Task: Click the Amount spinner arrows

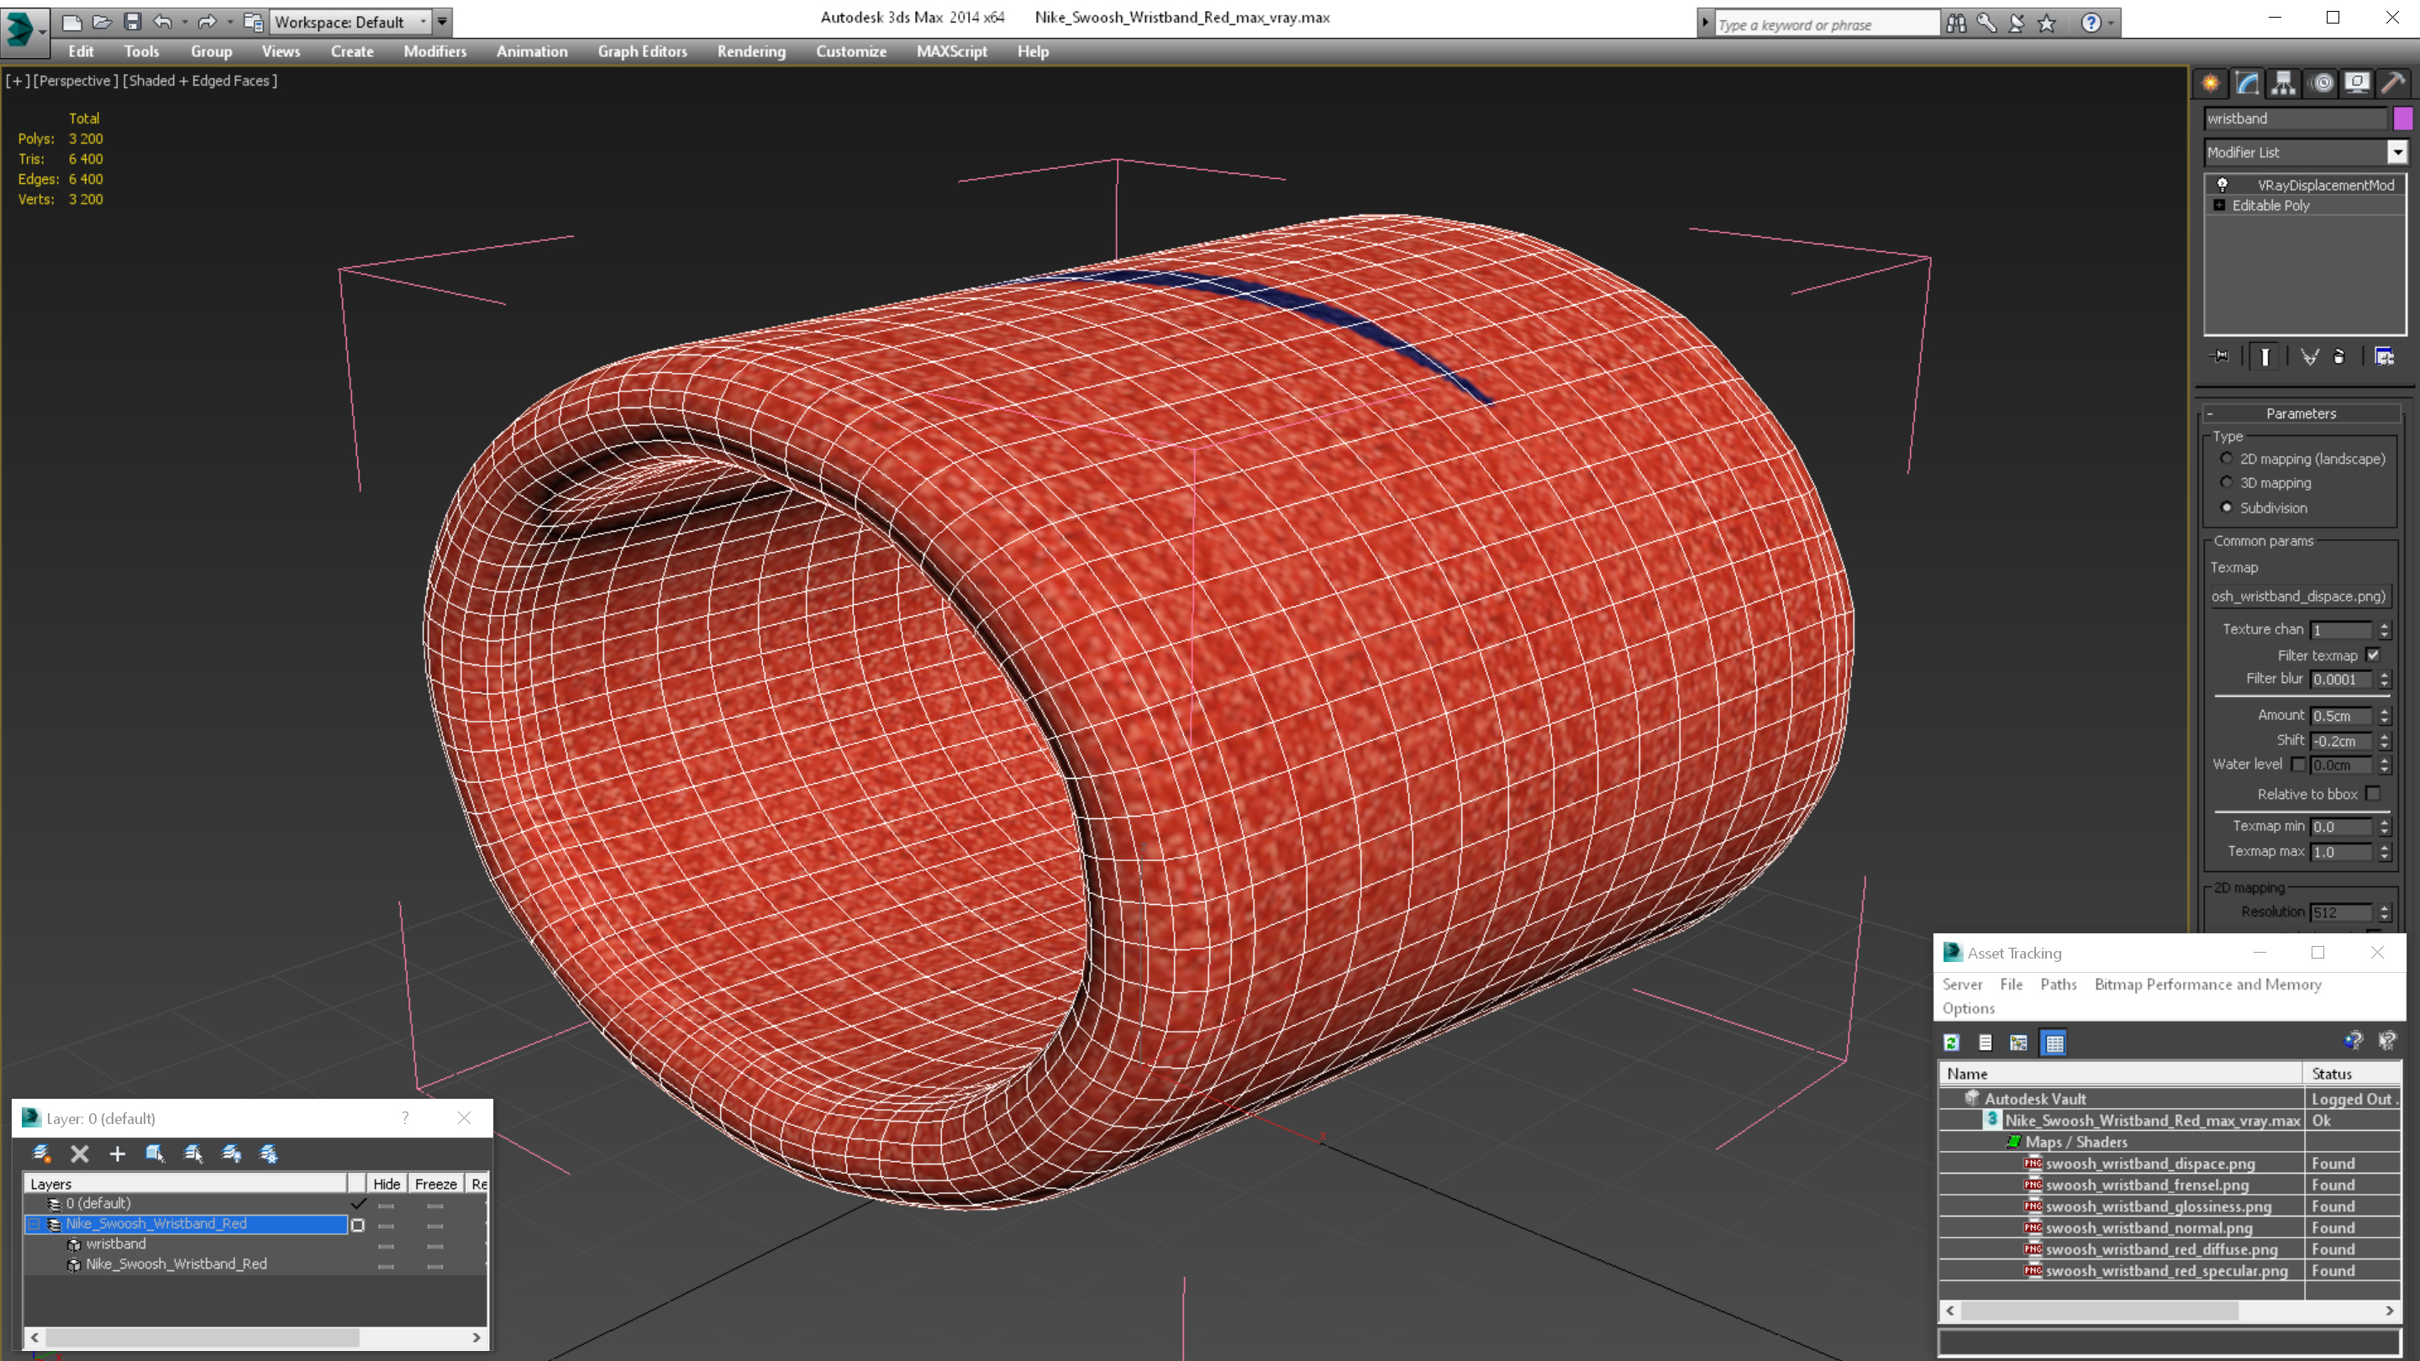Action: click(2385, 716)
